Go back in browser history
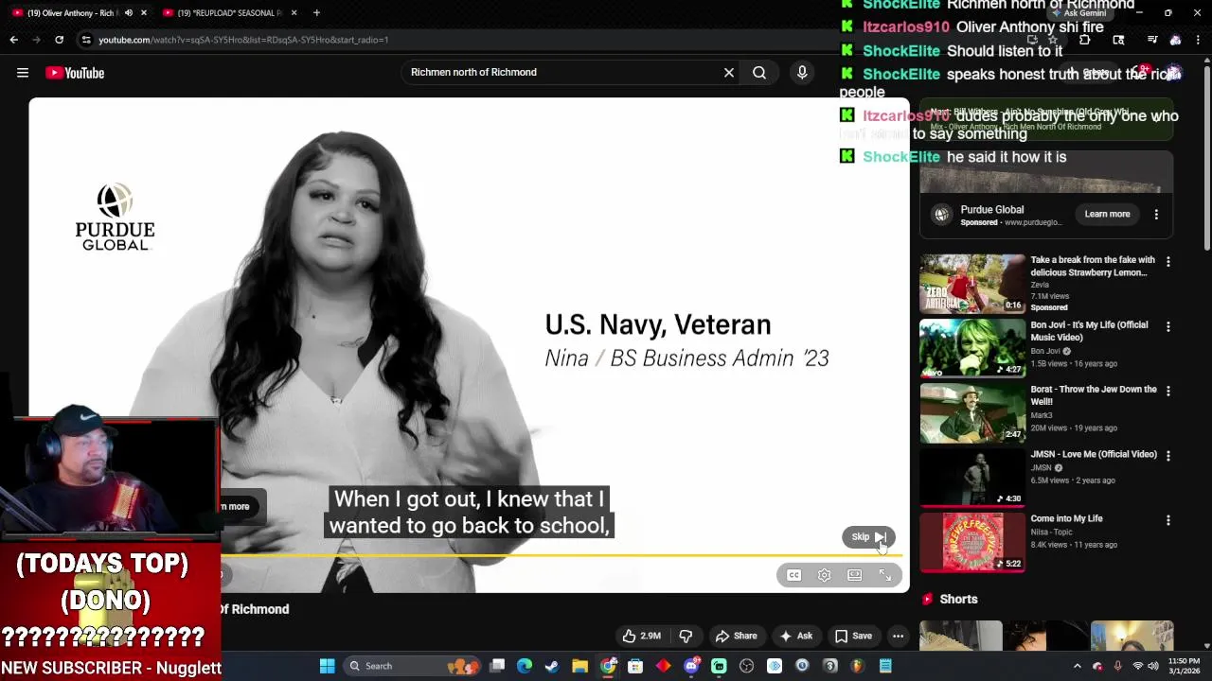The height and width of the screenshot is (681, 1212). pyautogui.click(x=14, y=40)
